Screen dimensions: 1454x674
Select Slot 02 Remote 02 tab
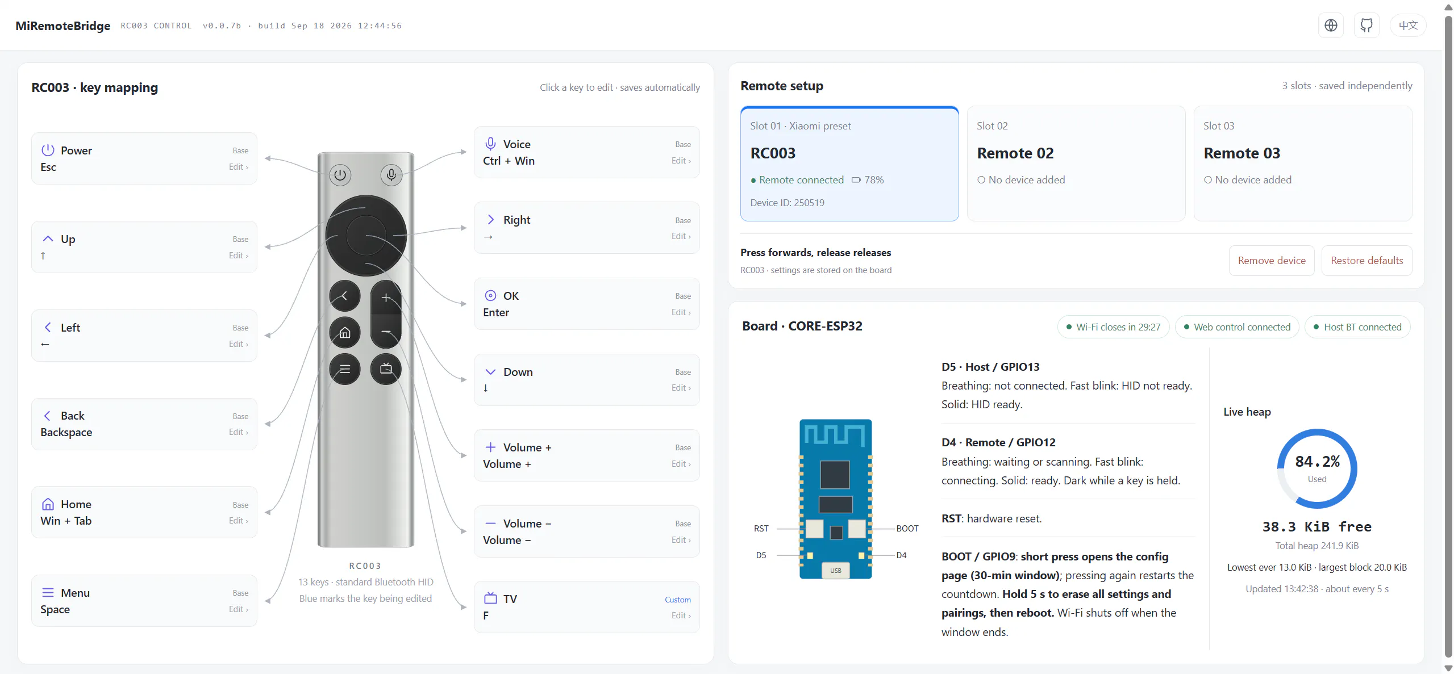tap(1076, 164)
